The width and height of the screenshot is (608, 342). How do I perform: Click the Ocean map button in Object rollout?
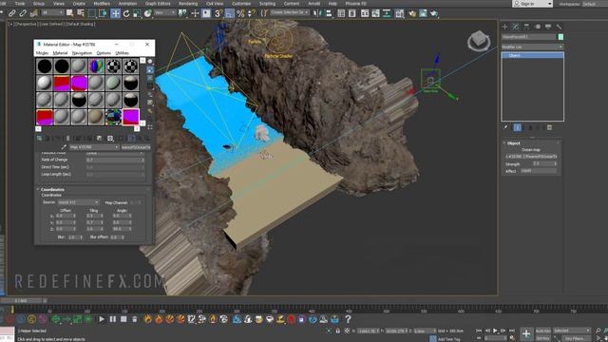[x=531, y=157]
